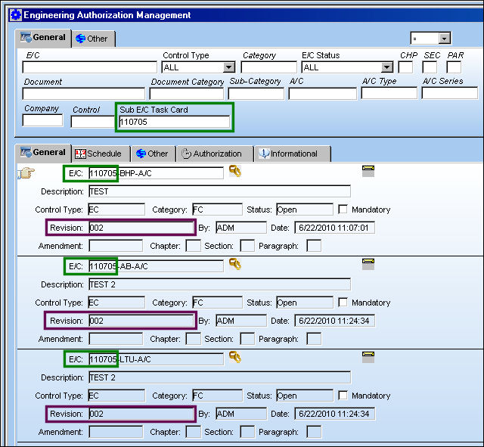
Task: Click the Revision field of 110705-AB-A/C
Action: point(141,321)
